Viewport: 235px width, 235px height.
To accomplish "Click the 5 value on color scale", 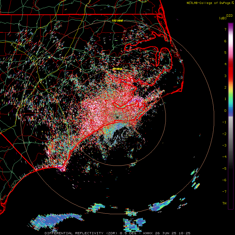I will (x=225, y=52).
